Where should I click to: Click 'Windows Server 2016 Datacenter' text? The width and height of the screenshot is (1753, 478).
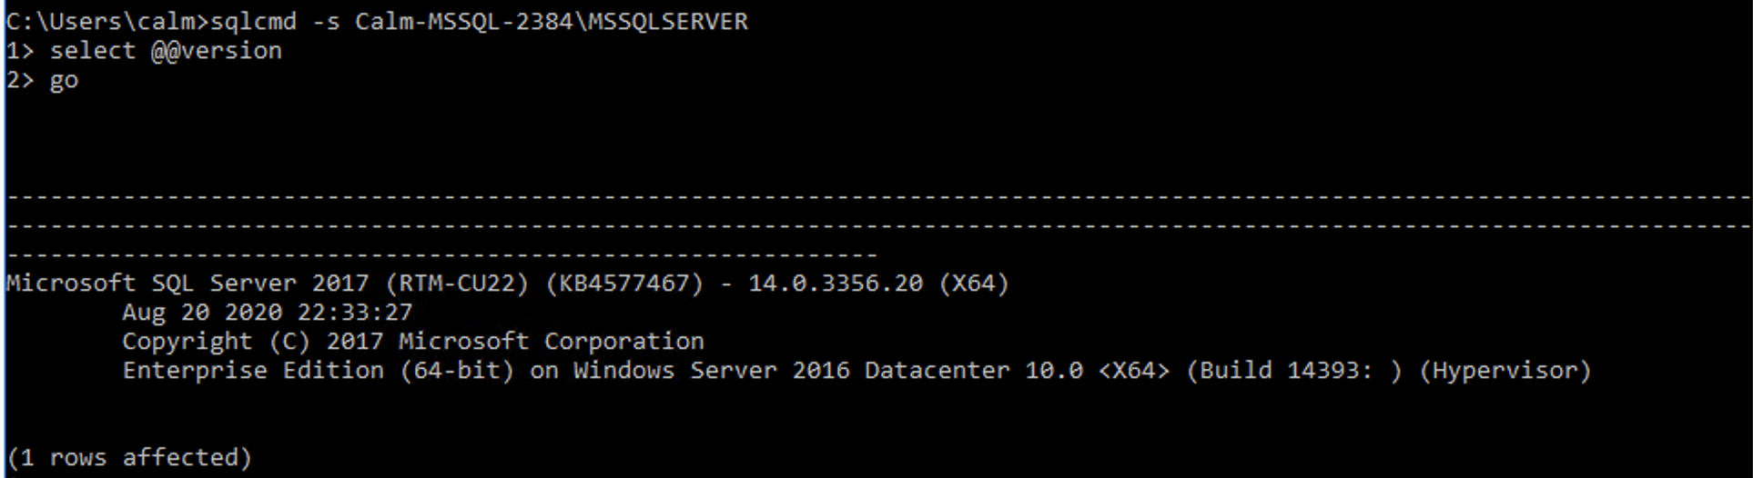792,371
